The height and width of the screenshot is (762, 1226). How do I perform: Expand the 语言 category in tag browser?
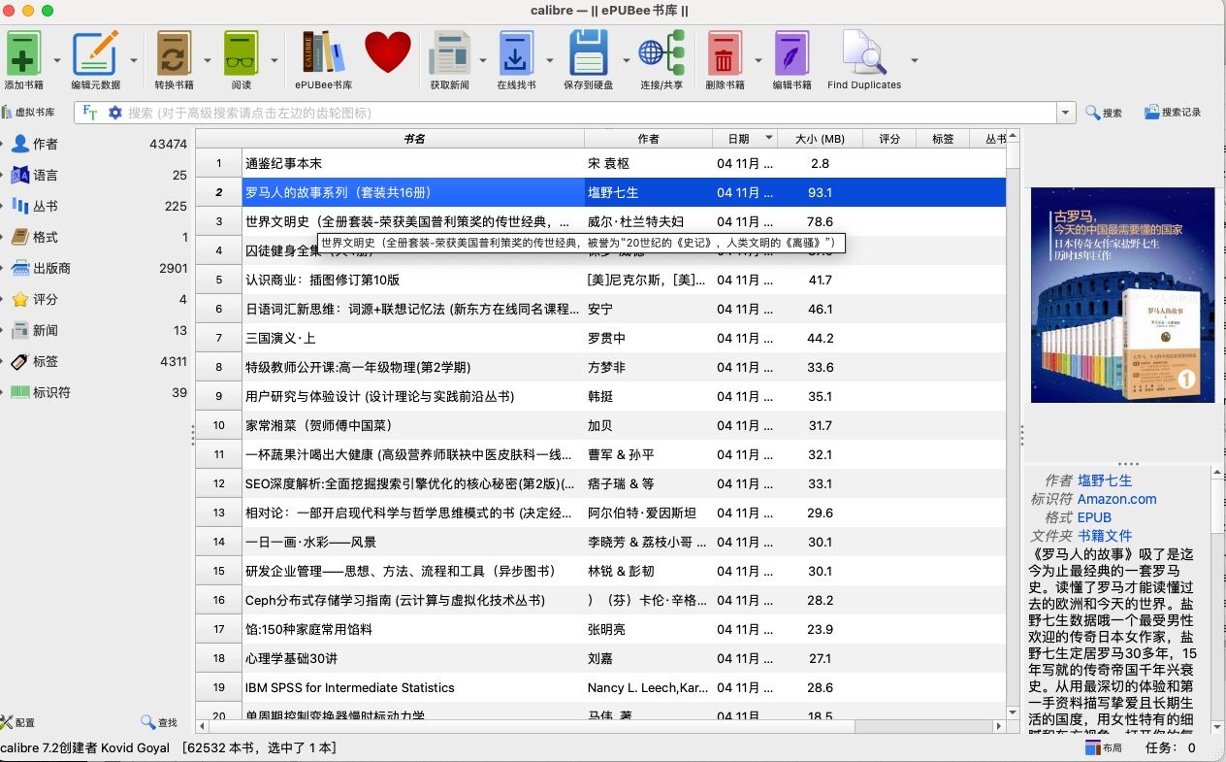[x=4, y=175]
